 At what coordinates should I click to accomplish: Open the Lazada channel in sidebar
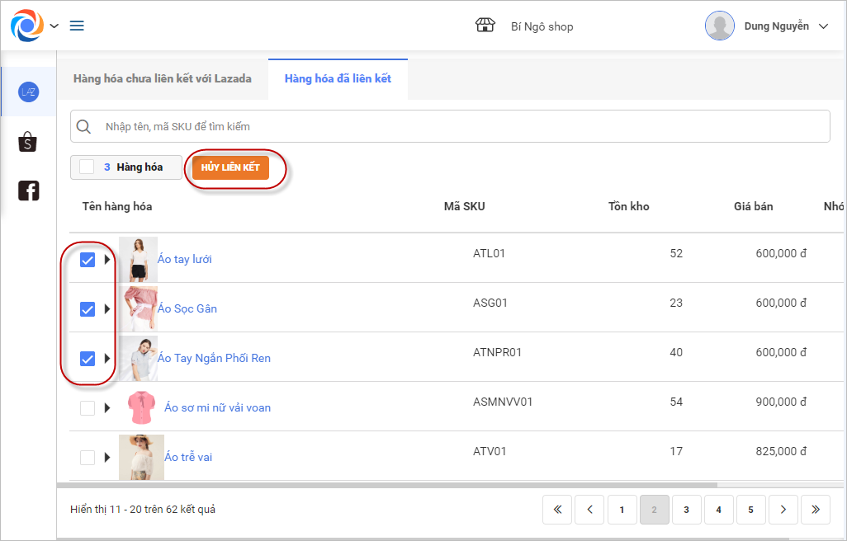coord(28,92)
